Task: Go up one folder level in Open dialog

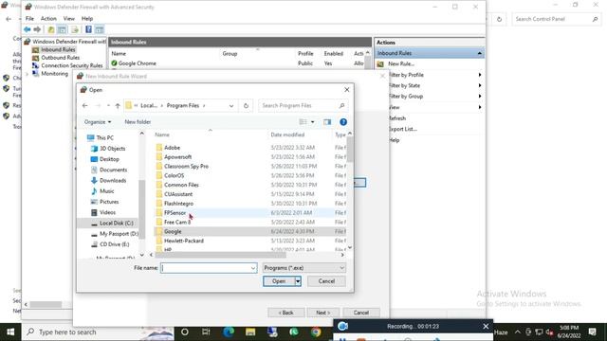Action: pyautogui.click(x=118, y=105)
